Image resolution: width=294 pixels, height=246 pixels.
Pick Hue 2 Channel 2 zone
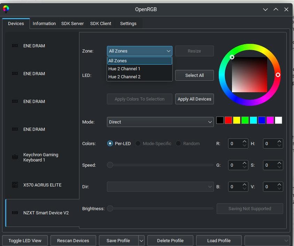[139, 77]
